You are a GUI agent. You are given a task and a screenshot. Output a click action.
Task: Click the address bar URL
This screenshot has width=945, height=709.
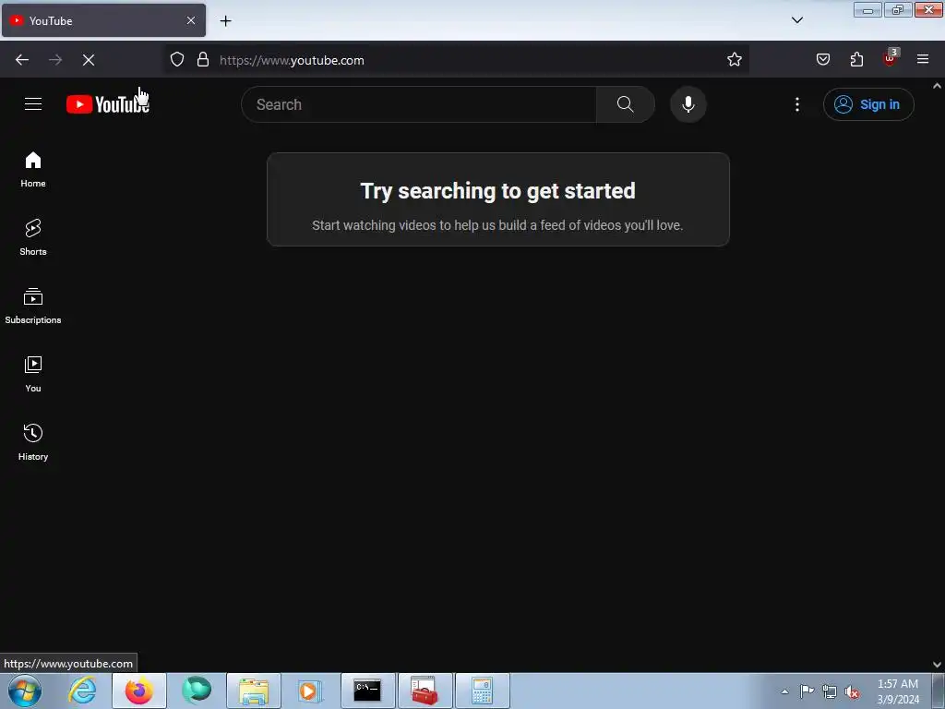[292, 60]
